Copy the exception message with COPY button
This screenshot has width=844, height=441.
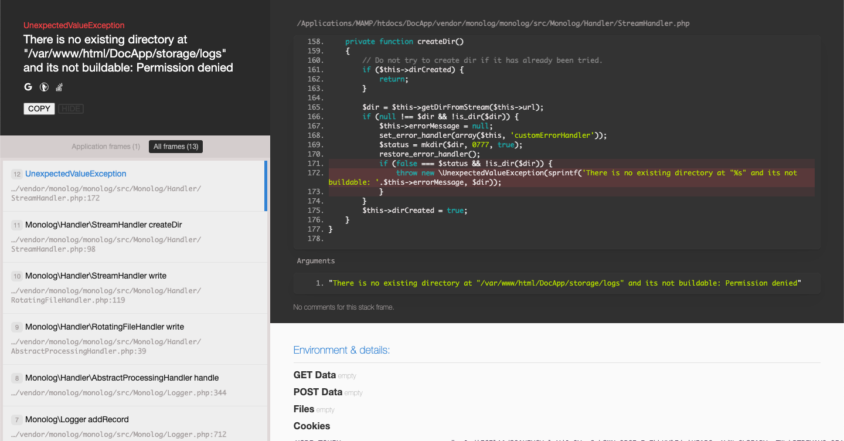pos(39,108)
